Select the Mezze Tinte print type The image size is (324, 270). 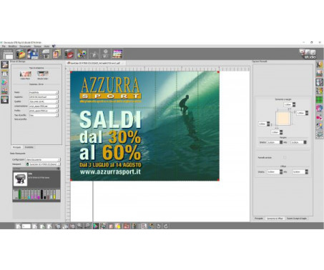point(42,75)
